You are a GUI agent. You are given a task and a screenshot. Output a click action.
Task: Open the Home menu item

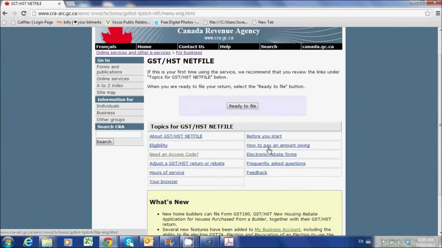click(144, 46)
